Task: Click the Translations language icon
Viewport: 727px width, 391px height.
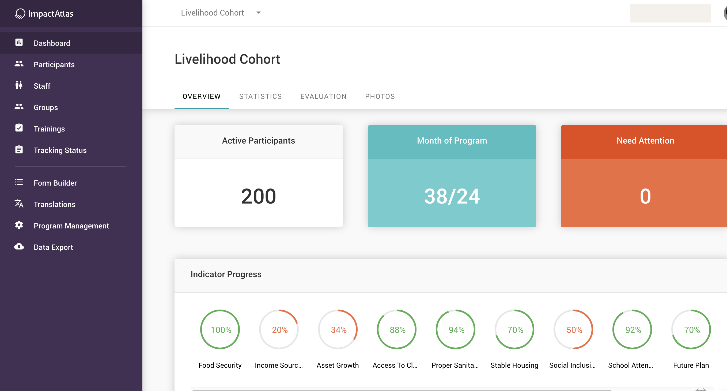Action: 19,204
